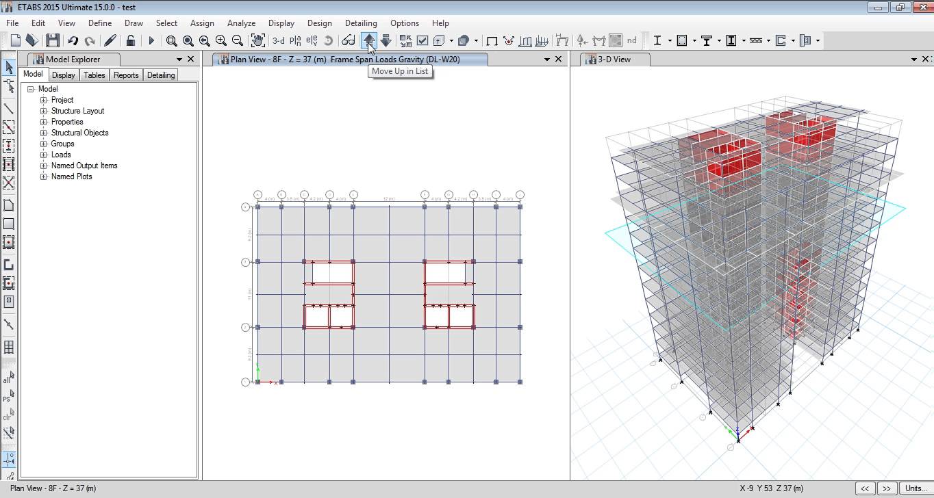This screenshot has height=498, width=934.
Task: Choose the Reshape Object tool in side toolbar
Action: 9,86
